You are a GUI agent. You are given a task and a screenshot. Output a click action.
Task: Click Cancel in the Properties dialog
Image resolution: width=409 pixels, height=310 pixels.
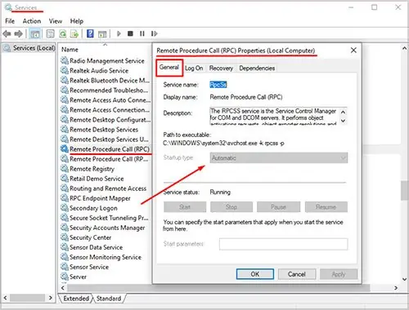pos(297,274)
